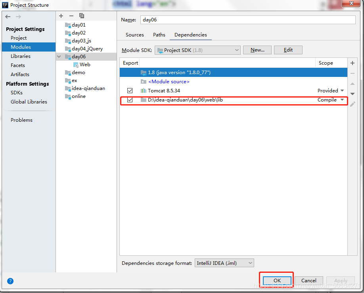Open help via question mark icon
Image resolution: width=364 pixels, height=293 pixels.
click(10, 281)
